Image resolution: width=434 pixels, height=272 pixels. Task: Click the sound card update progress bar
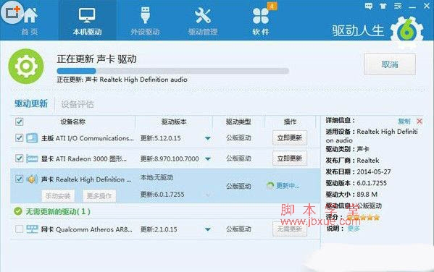[x=172, y=71]
